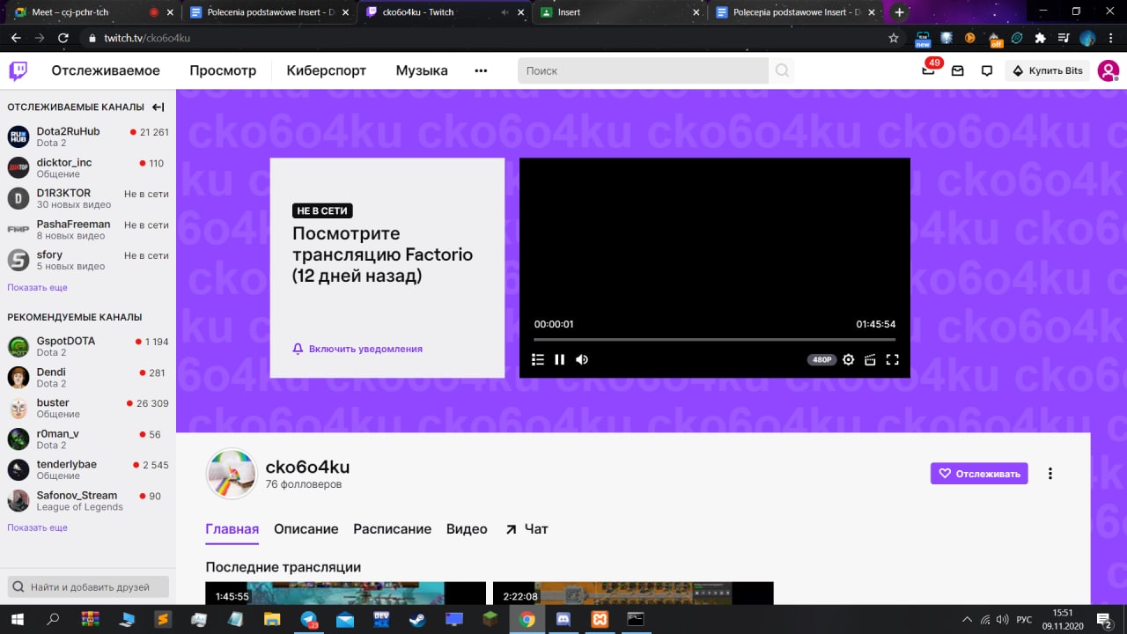Switch to Видео tab
This screenshot has width=1127, height=634.
[x=467, y=529]
